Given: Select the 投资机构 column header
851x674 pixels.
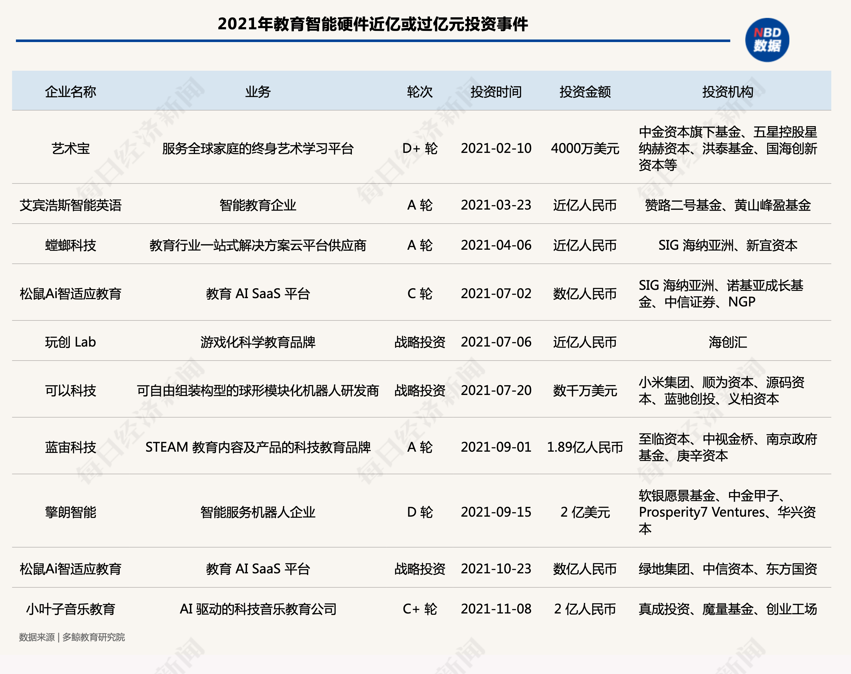Looking at the screenshot, I should pos(727,92).
